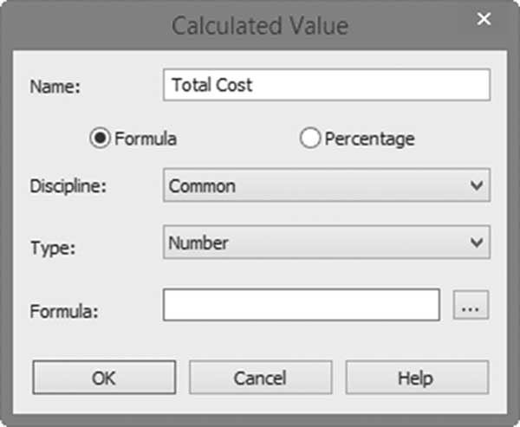Open Help for the Calculated Value dialog
520x427 pixels.
(x=417, y=378)
